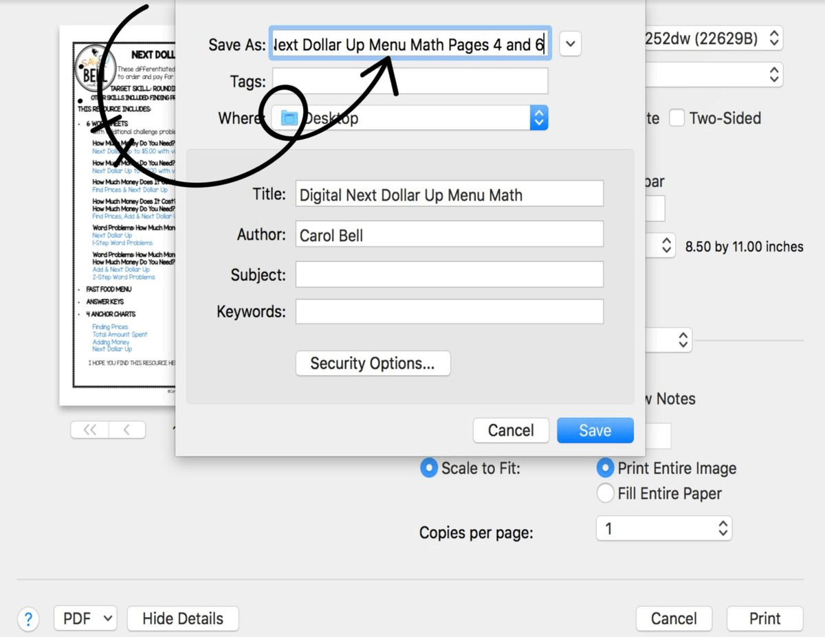Cancel the save dialog

coord(511,430)
